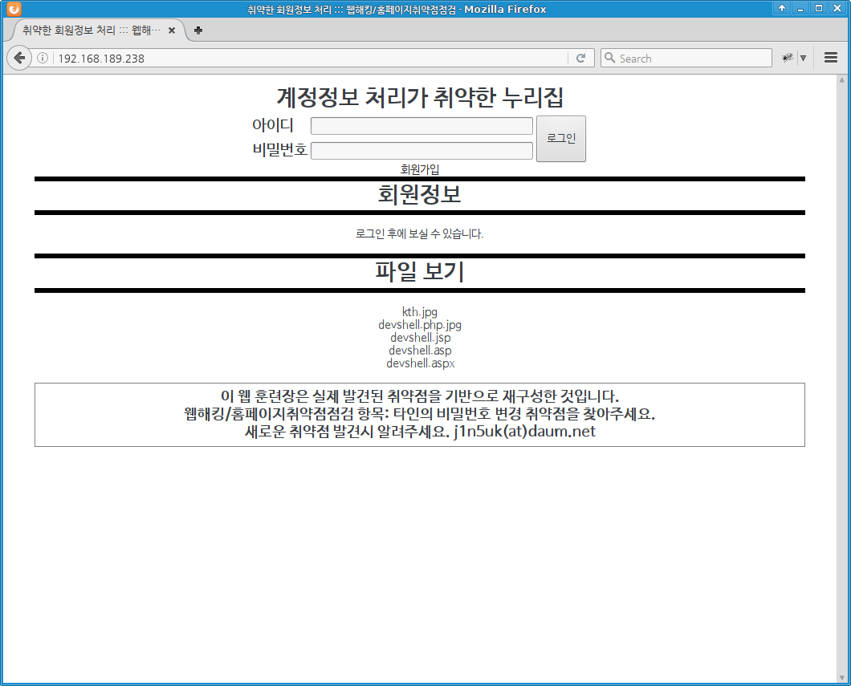
Task: Open the 회원가입 sign-up link
Action: click(420, 169)
